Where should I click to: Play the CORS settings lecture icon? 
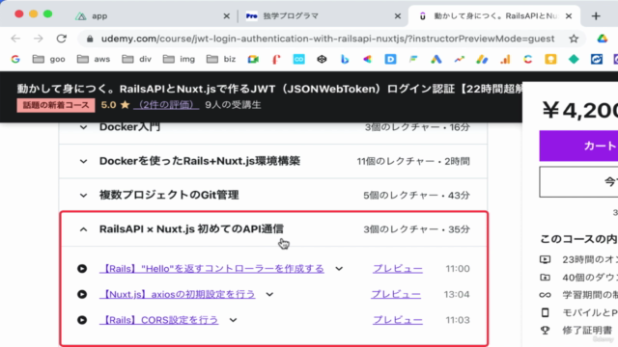tap(82, 320)
